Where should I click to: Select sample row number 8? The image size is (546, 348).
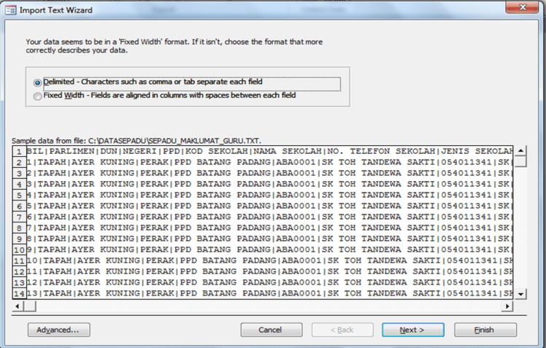(19, 228)
